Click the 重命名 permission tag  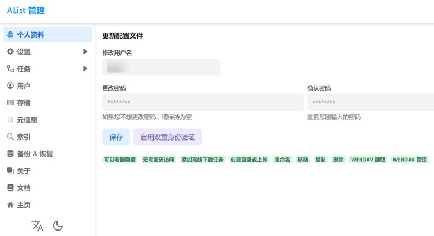tap(282, 160)
